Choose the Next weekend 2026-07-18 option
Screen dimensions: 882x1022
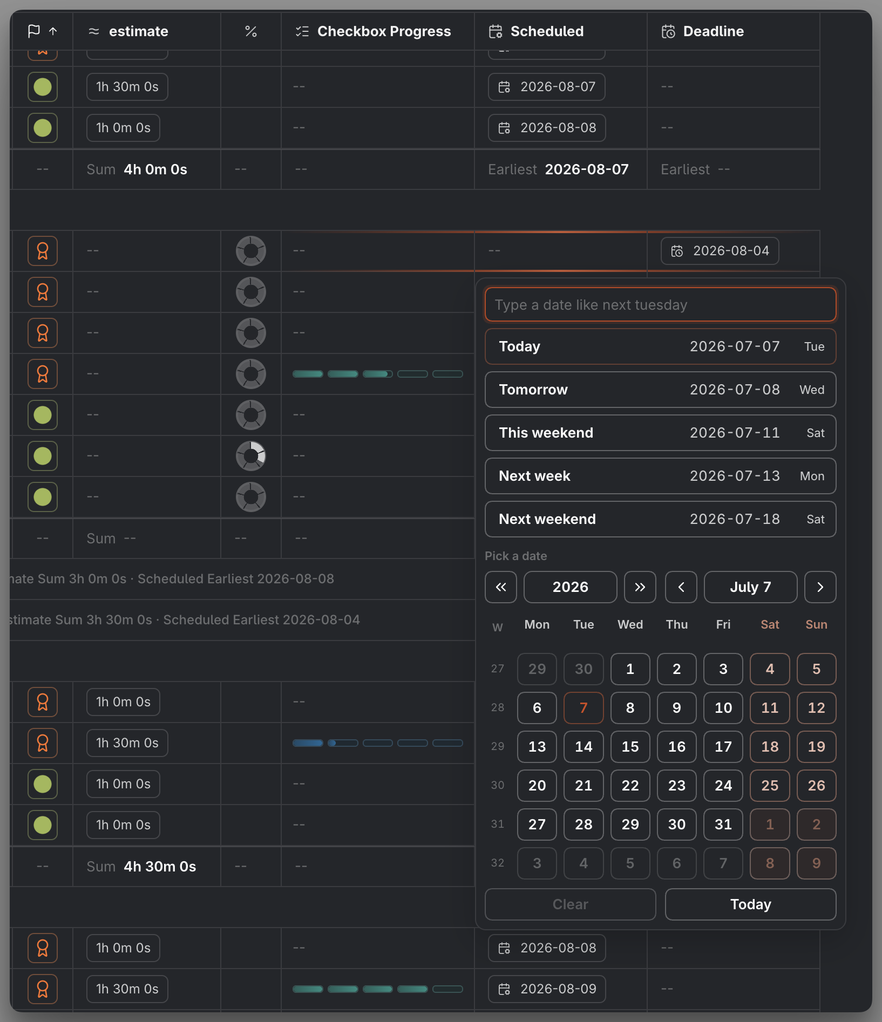(660, 519)
